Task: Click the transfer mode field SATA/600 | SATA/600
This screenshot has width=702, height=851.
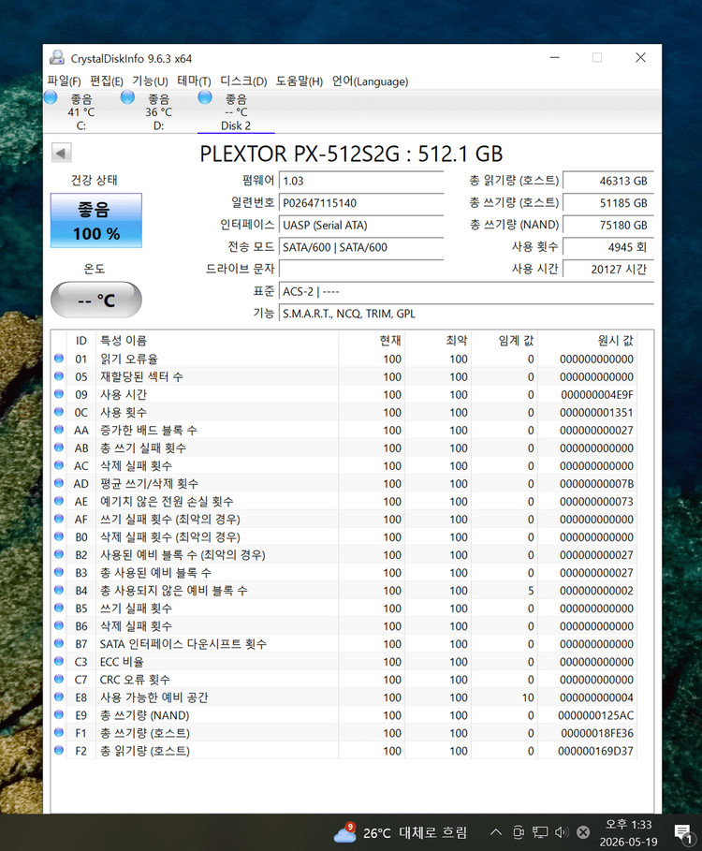Action: (x=361, y=247)
